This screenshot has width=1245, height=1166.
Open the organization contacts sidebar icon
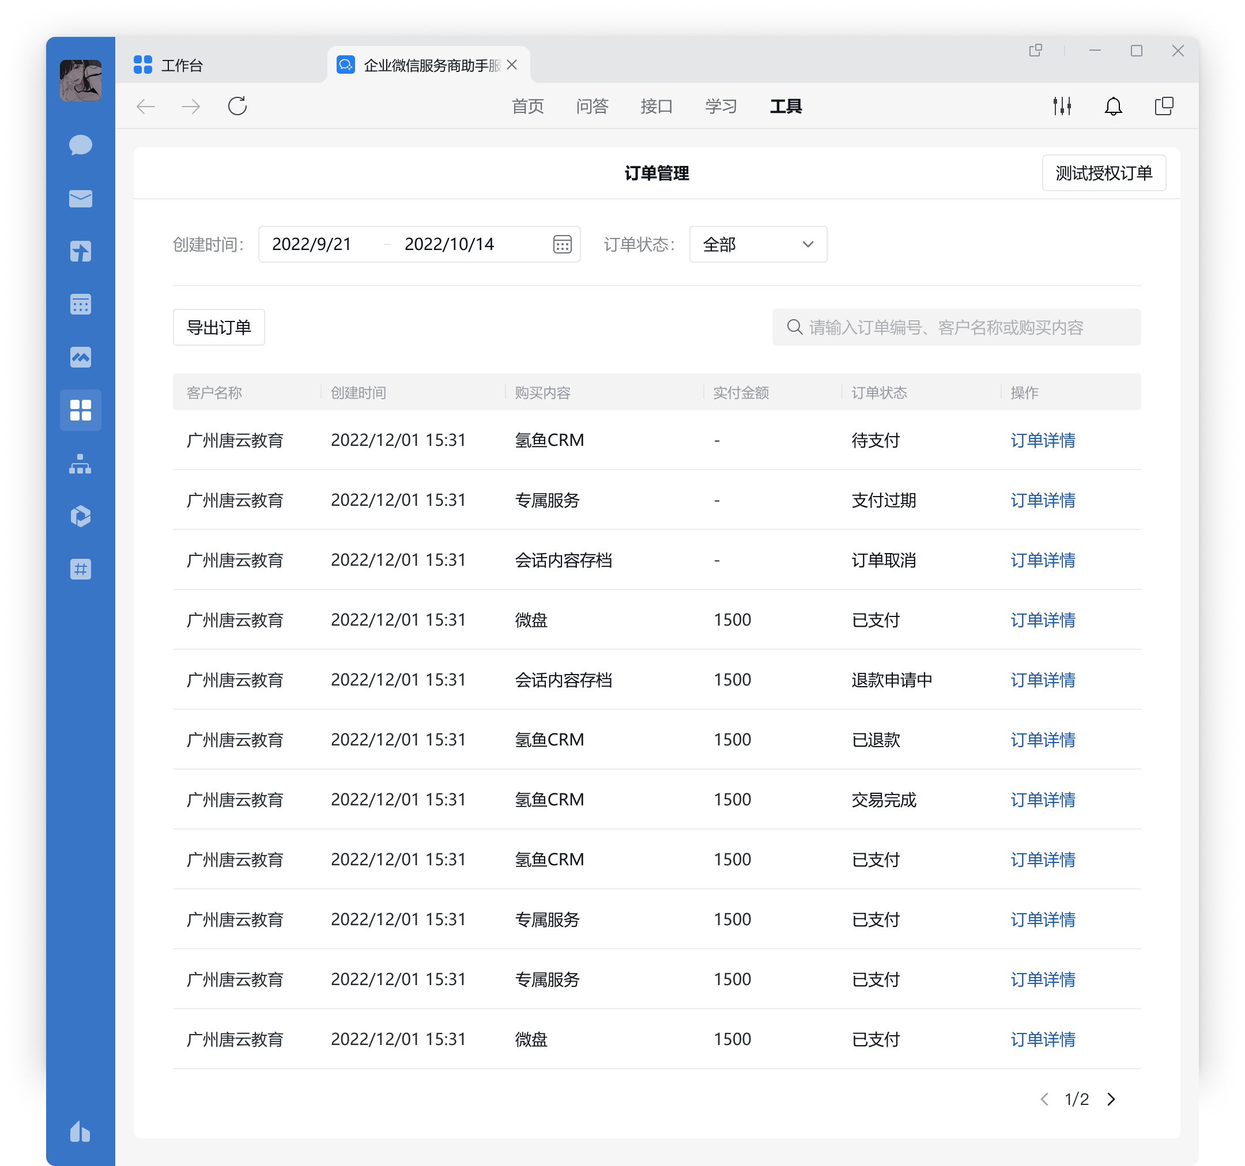(80, 464)
